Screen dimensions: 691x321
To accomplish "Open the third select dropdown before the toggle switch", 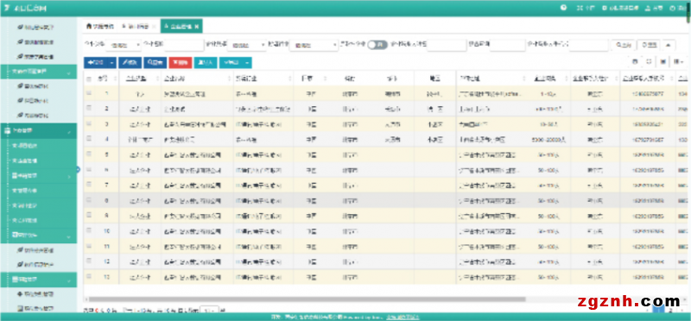I will tap(314, 45).
